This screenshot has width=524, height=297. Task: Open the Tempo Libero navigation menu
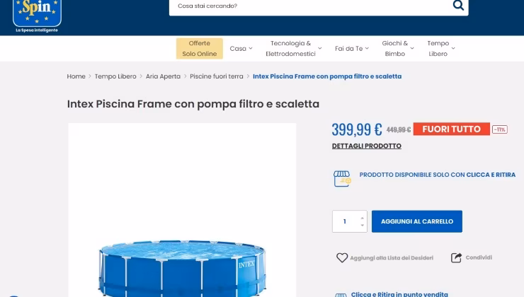coord(440,49)
